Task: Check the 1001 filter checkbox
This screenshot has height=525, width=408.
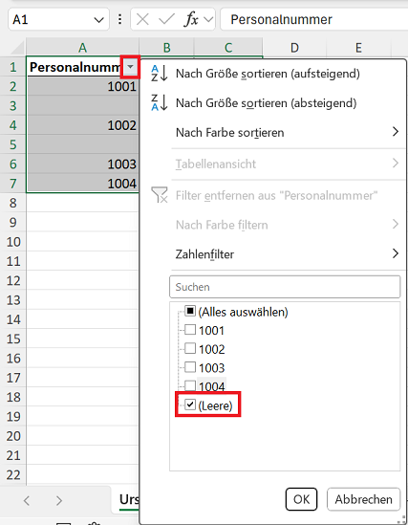Action: pos(190,330)
